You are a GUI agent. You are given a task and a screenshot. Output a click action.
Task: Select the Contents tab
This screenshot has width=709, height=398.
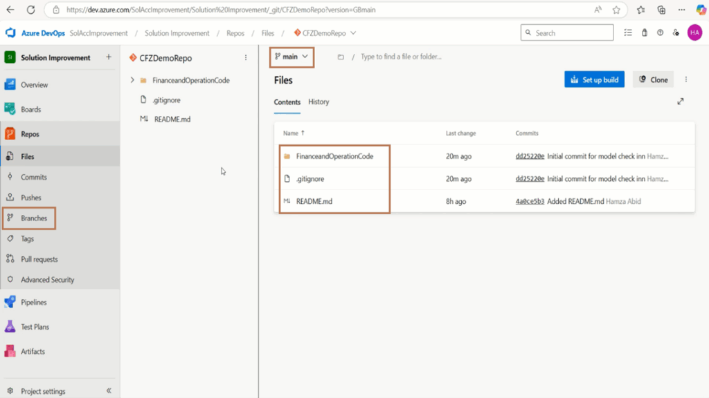[x=287, y=102]
